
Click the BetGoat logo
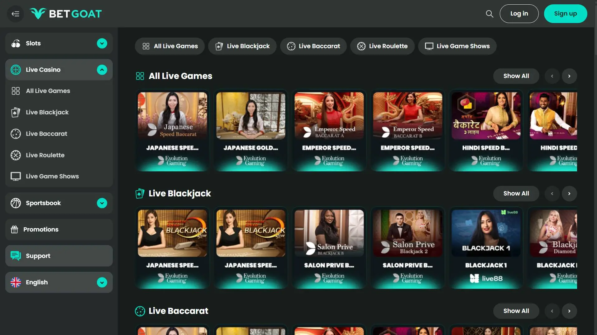(66, 14)
